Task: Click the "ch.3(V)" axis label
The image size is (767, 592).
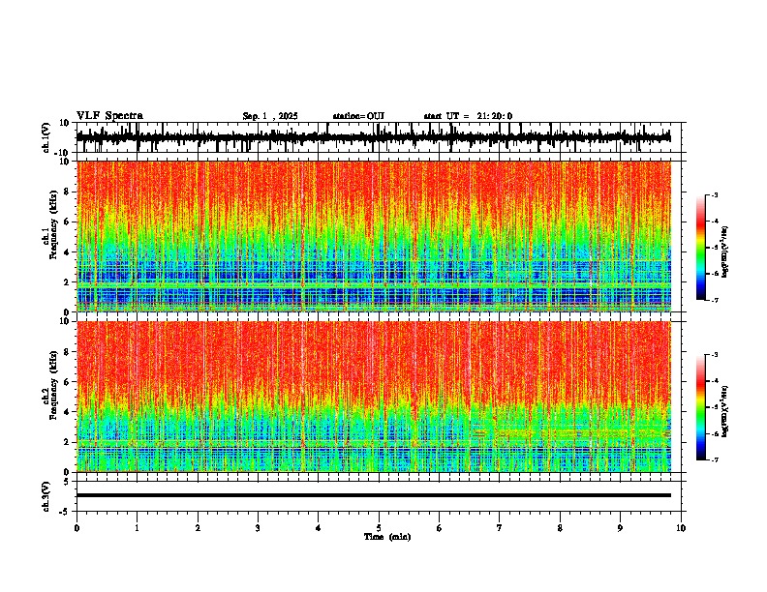Action: tap(46, 496)
